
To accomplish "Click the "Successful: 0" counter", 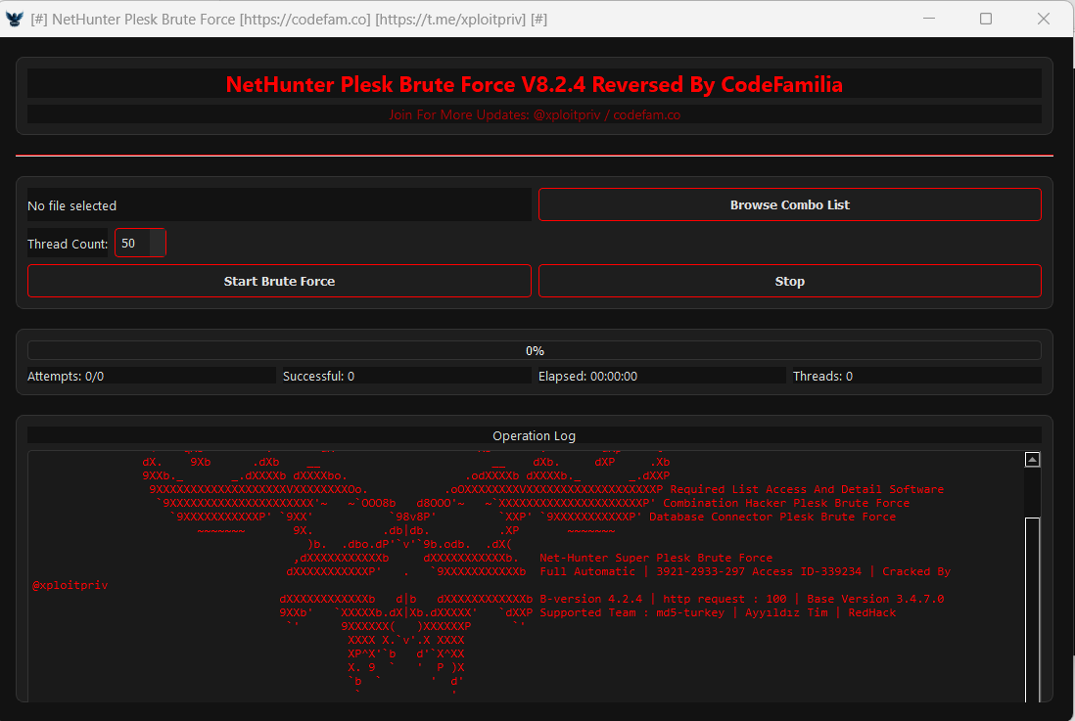I will (319, 377).
